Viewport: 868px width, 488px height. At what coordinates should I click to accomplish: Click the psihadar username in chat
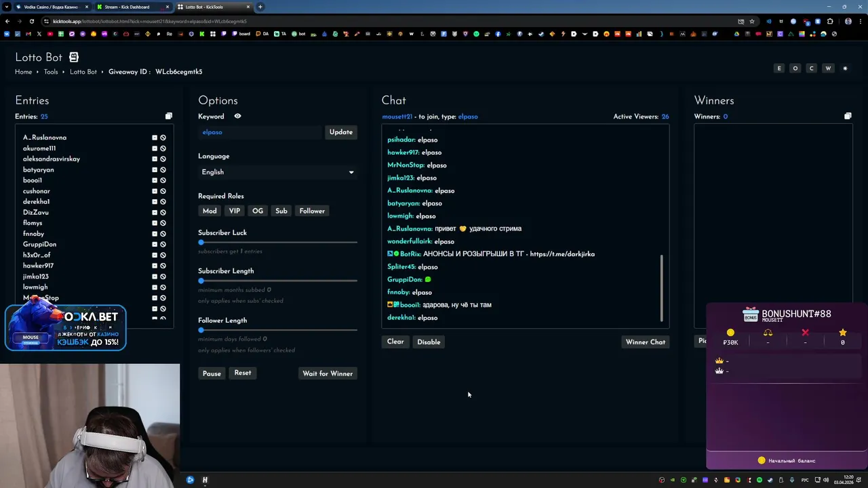(x=401, y=140)
